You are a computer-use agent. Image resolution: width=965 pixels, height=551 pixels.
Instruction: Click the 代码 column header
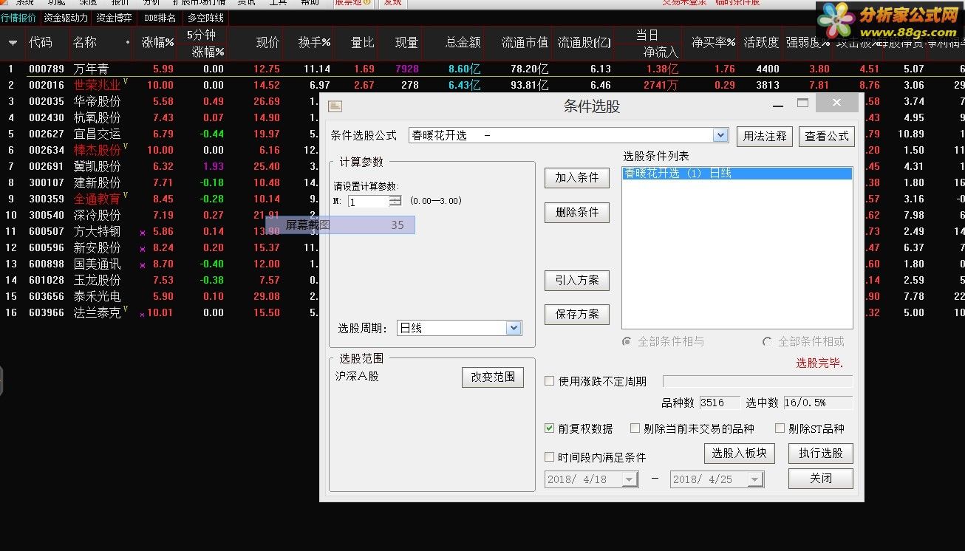41,43
